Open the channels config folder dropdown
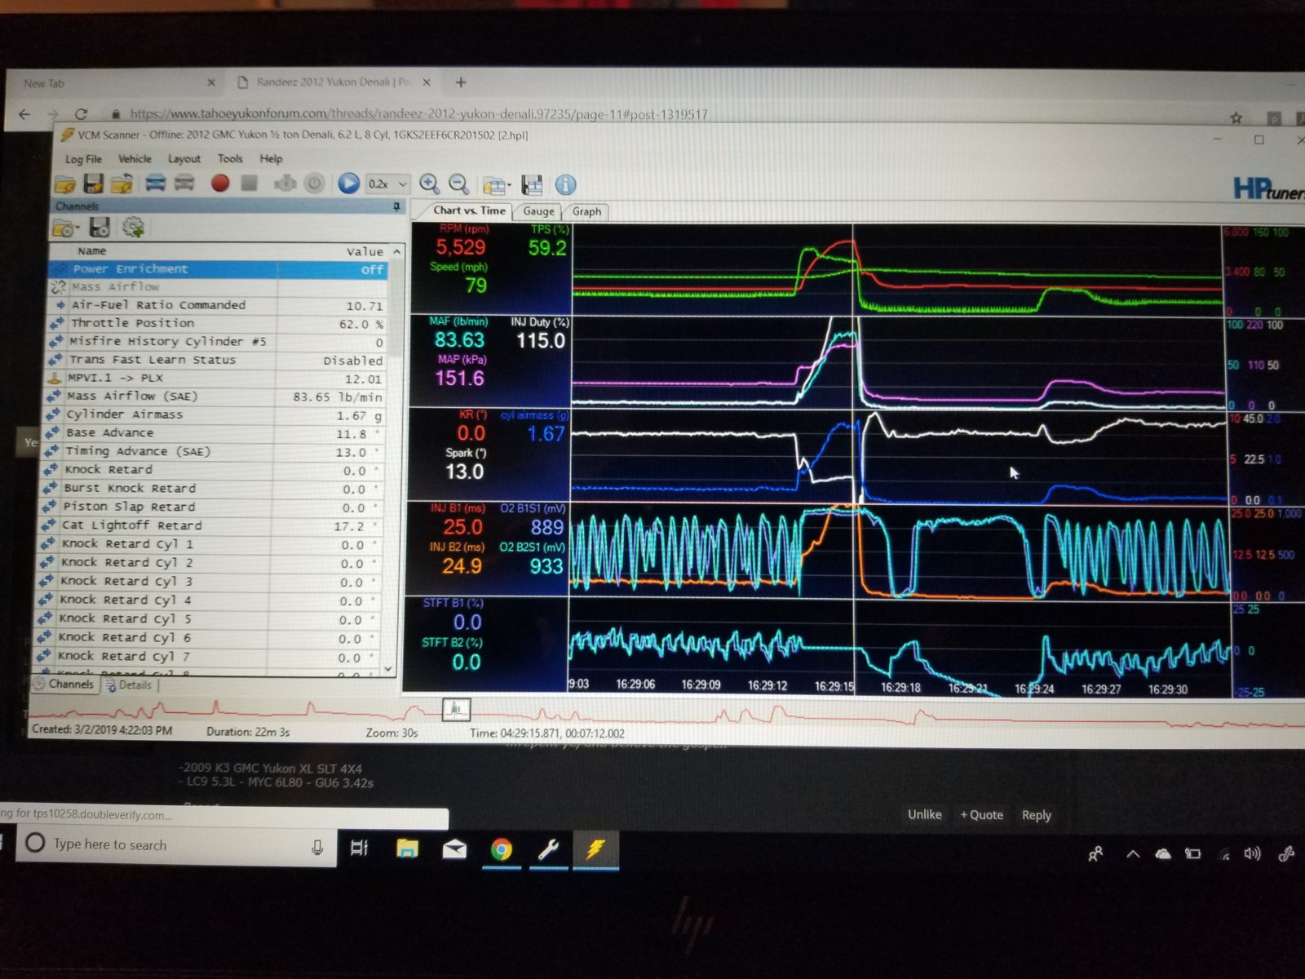 point(65,228)
